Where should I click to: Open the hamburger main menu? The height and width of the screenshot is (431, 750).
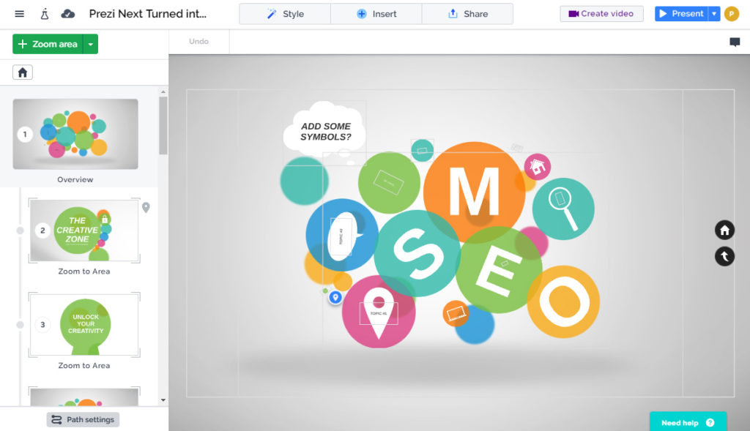(19, 14)
